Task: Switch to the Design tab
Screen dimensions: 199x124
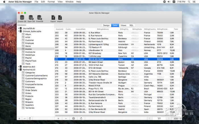Action: click(x=106, y=25)
